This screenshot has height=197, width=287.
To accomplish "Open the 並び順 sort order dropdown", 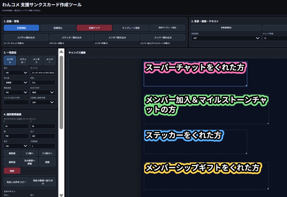I will coord(16,83).
